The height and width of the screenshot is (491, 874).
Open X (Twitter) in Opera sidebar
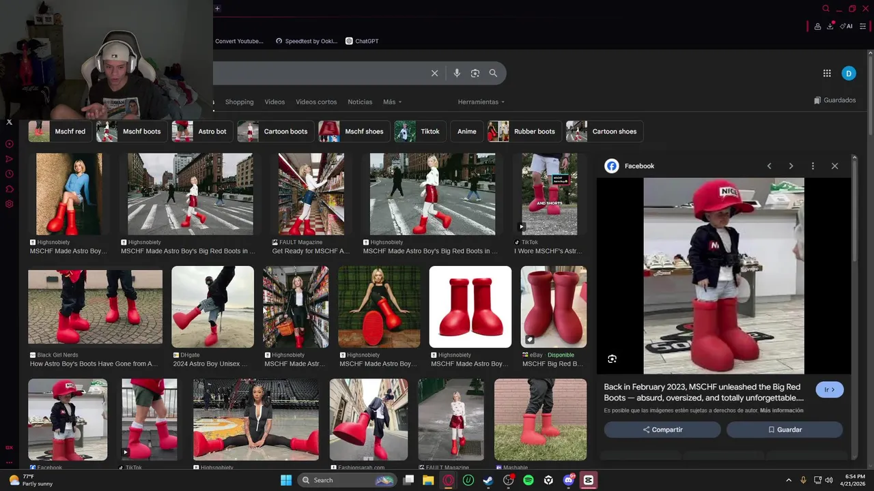coord(9,122)
